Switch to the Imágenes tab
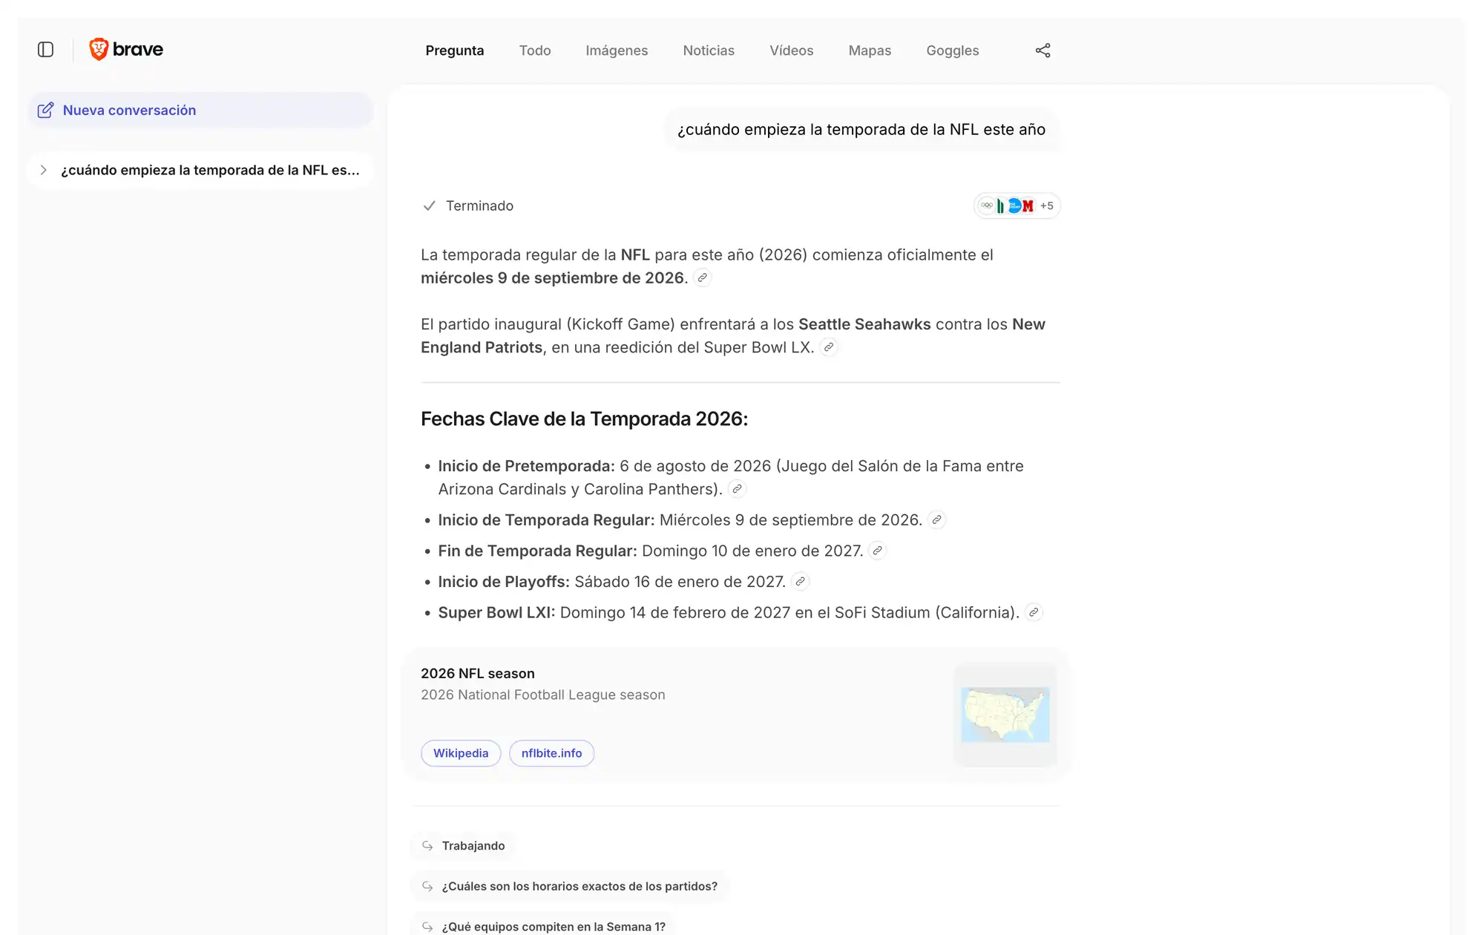 [x=617, y=50]
